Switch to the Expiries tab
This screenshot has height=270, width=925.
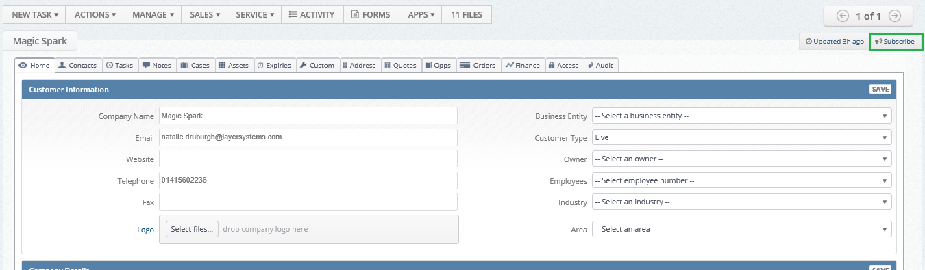point(274,65)
